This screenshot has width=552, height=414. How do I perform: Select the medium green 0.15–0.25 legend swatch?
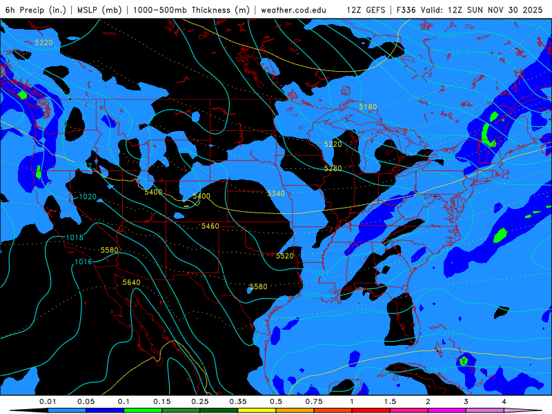coord(181,411)
